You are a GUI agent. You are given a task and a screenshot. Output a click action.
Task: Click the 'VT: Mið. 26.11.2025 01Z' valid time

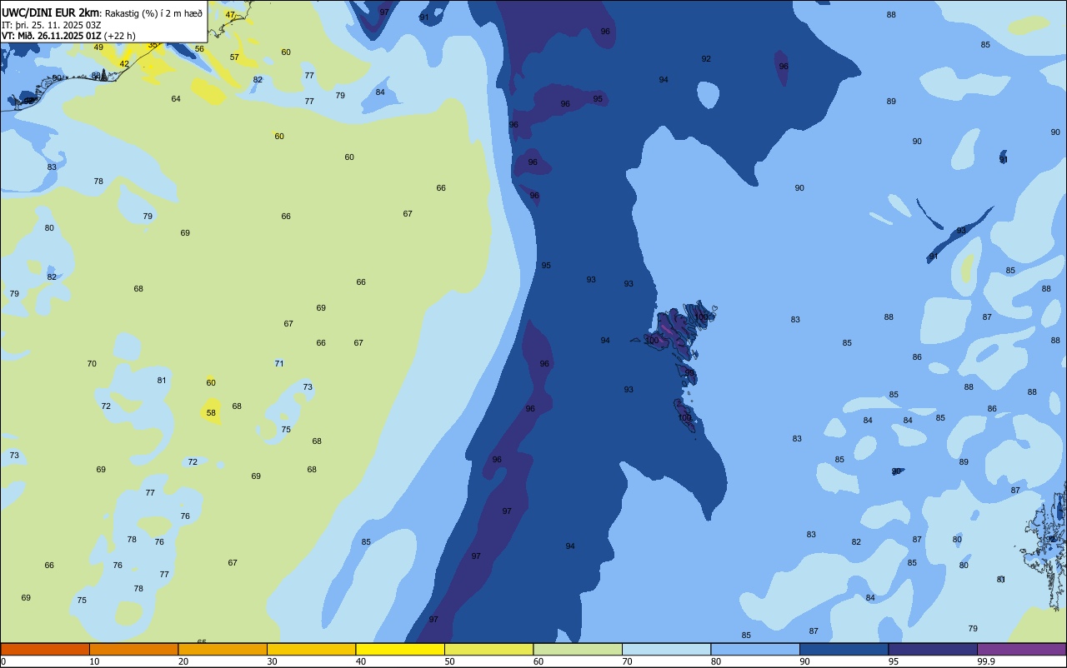52,36
